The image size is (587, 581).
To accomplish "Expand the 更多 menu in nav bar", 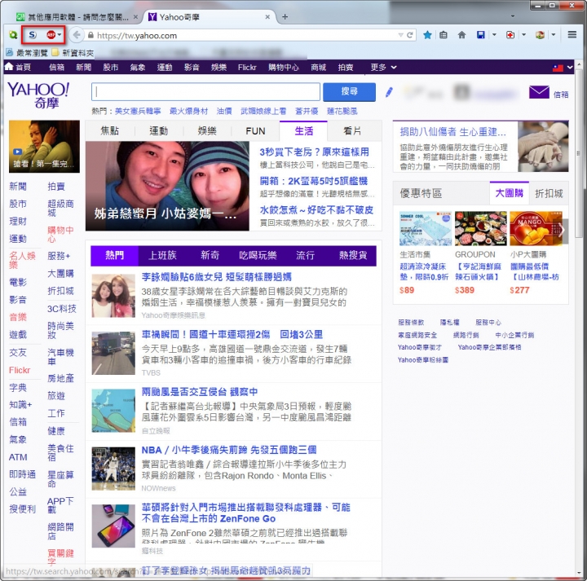I will click(383, 68).
